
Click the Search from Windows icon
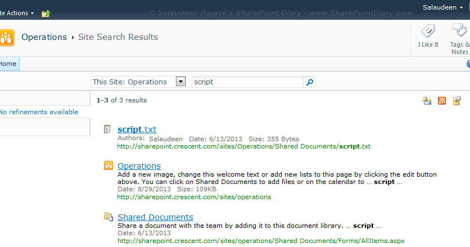(457, 101)
